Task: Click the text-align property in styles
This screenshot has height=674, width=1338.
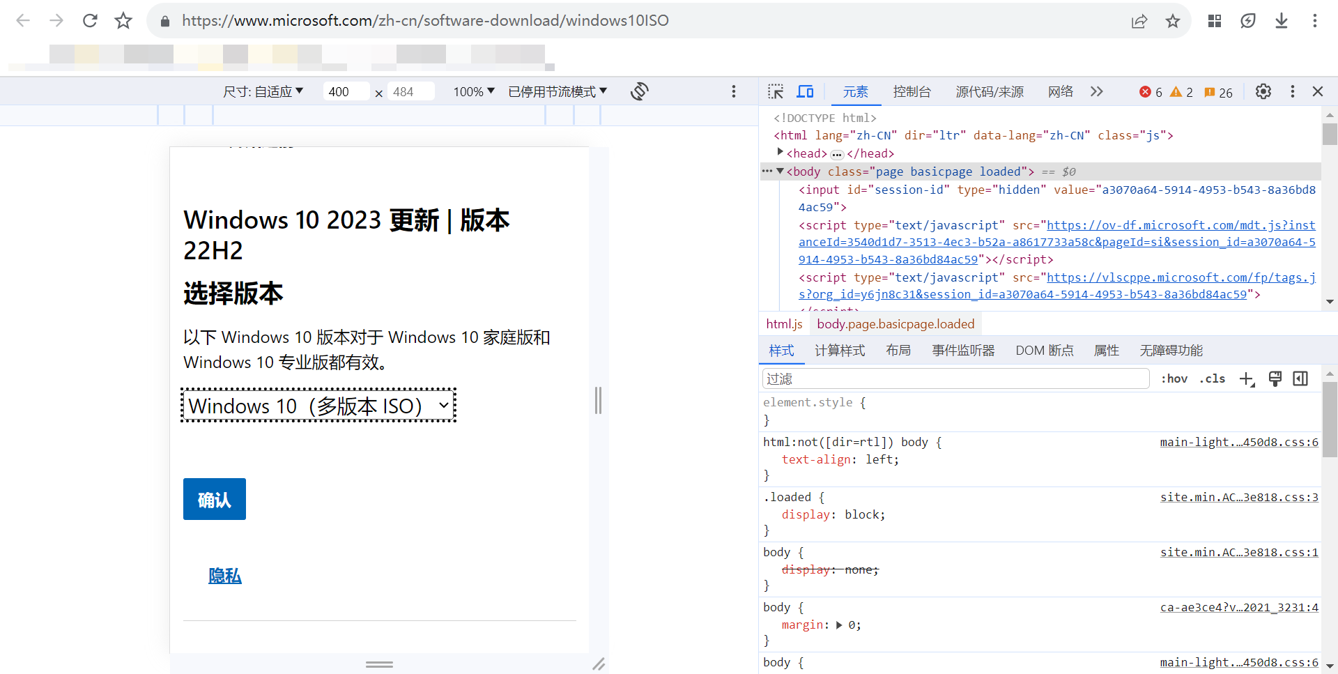Action: pos(816,460)
